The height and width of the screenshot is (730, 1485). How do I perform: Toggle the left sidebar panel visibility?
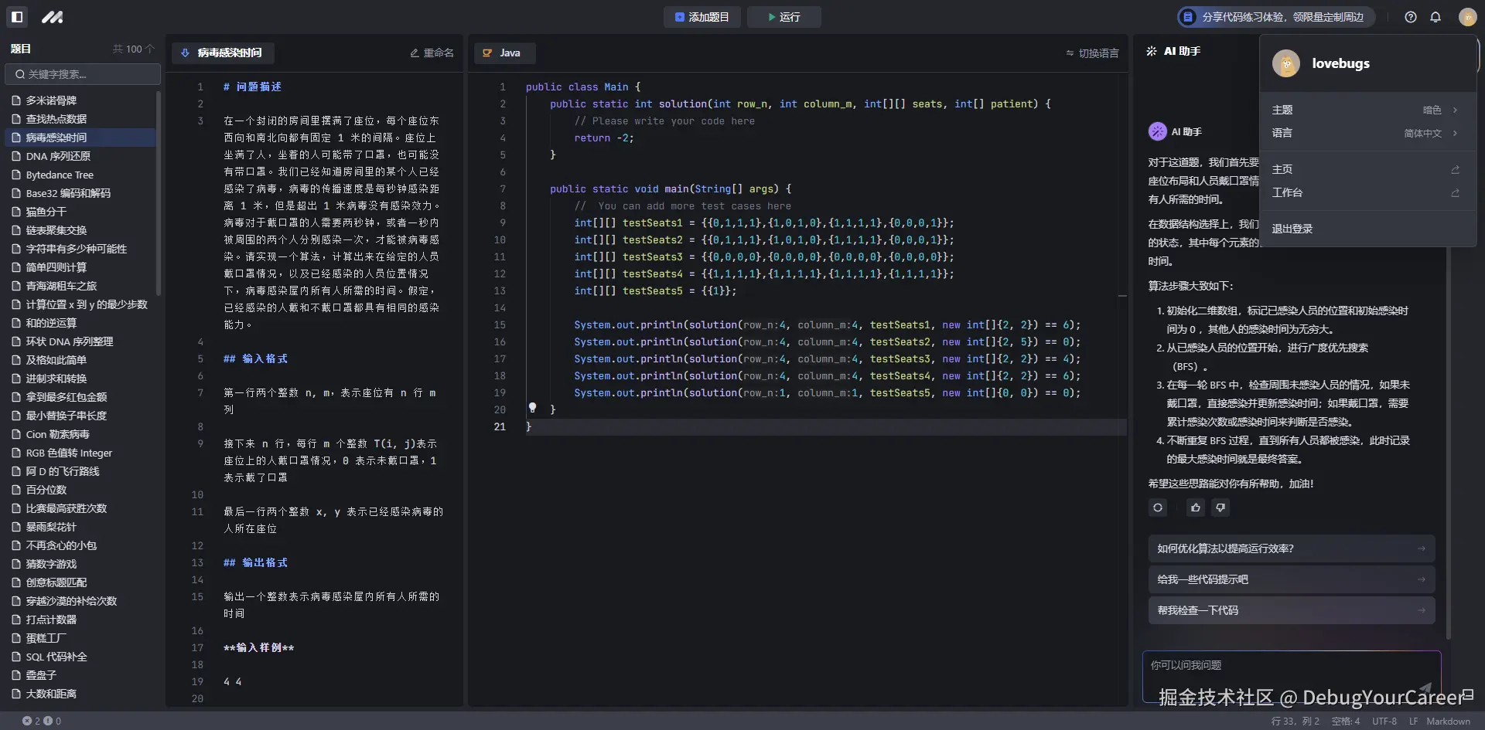click(x=16, y=16)
